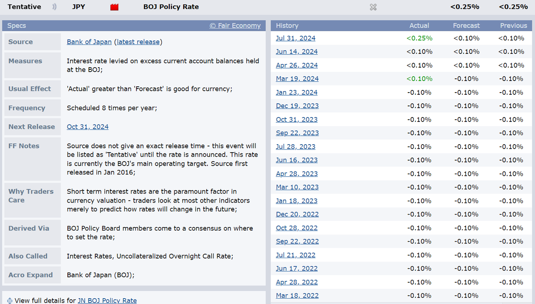Click the green <0.10% Mar 19 actual value
Screen dimensions: 535x304
(419, 79)
